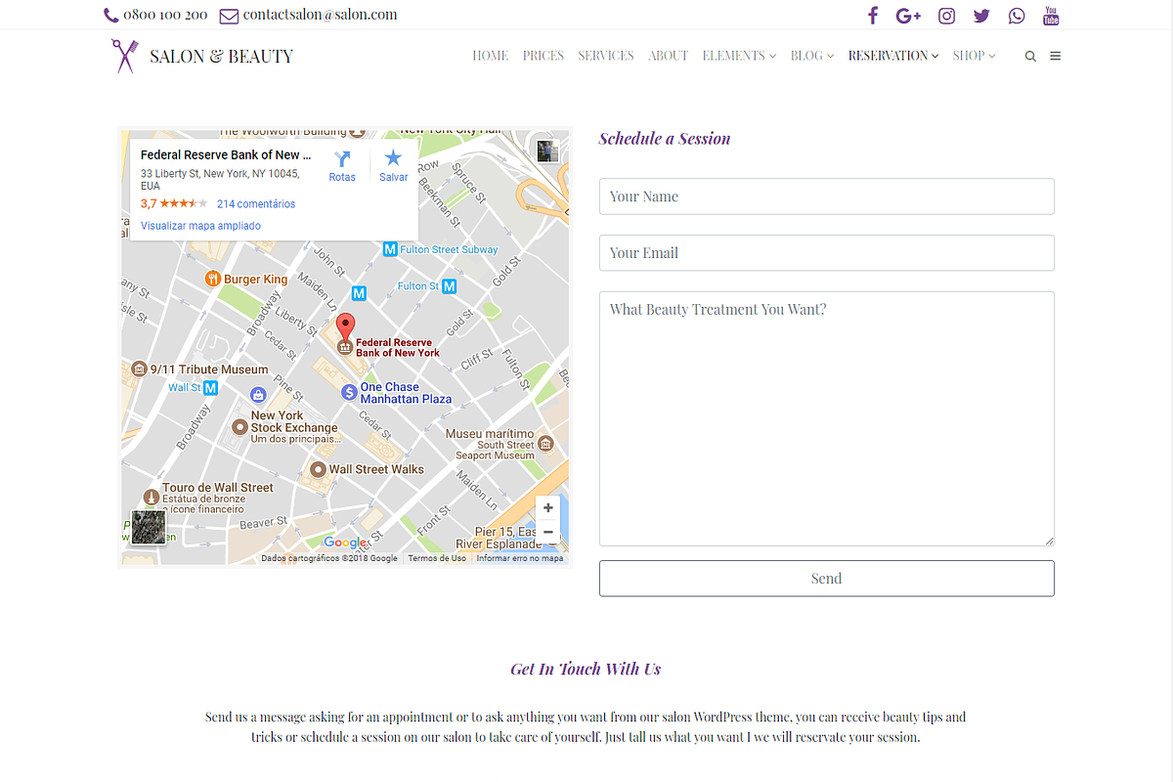Open the Services menu item
This screenshot has height=782, width=1173.
click(x=606, y=56)
